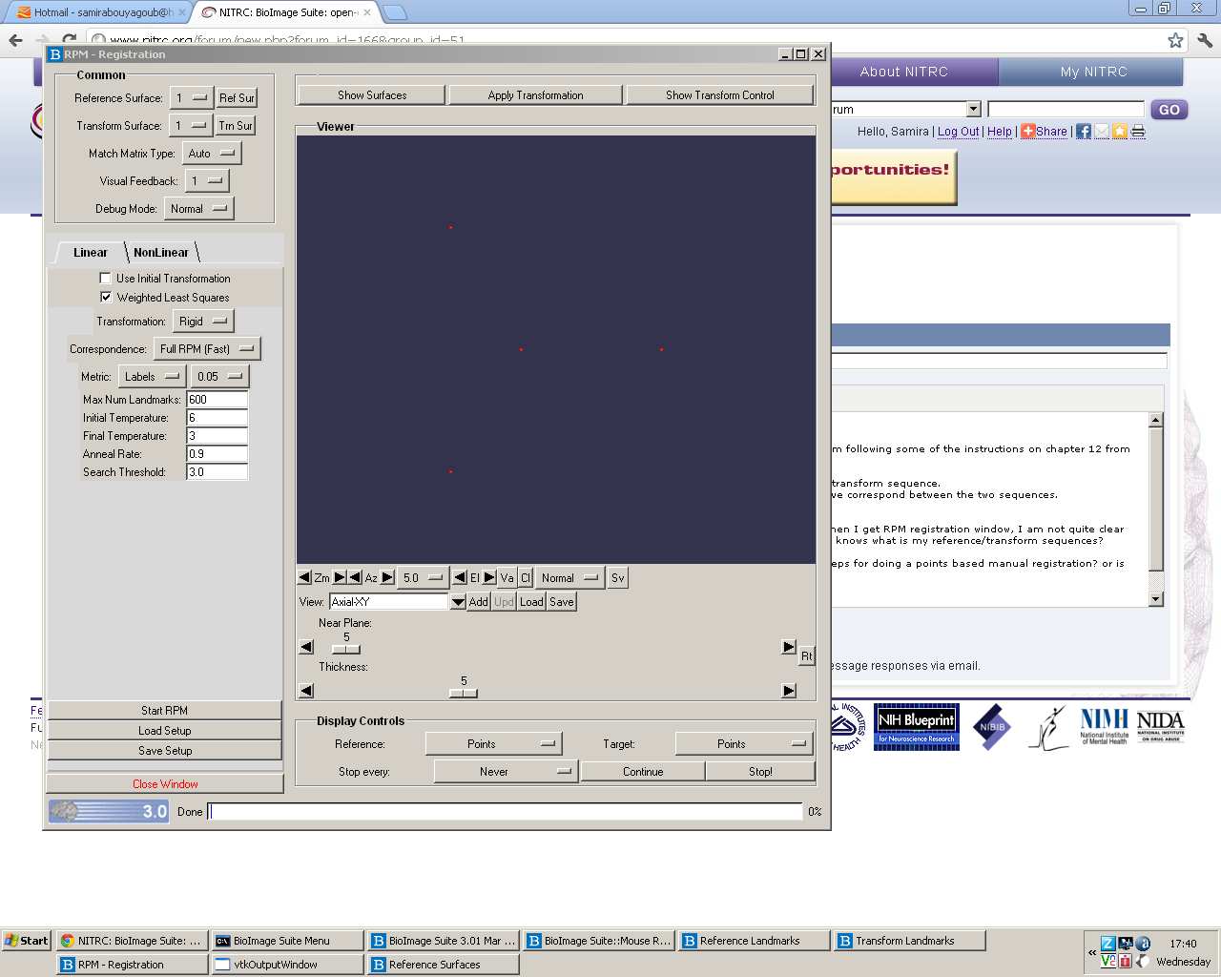Click the Thickness slider handle
Image resolution: width=1221 pixels, height=977 pixels.
point(464,694)
